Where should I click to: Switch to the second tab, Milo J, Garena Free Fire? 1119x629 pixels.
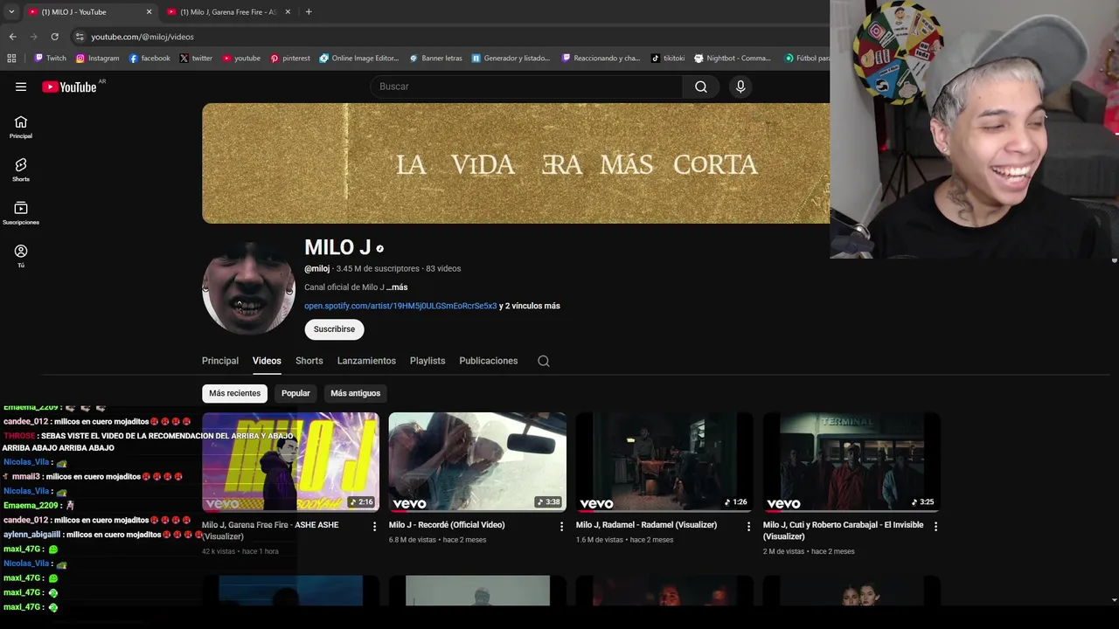point(229,11)
